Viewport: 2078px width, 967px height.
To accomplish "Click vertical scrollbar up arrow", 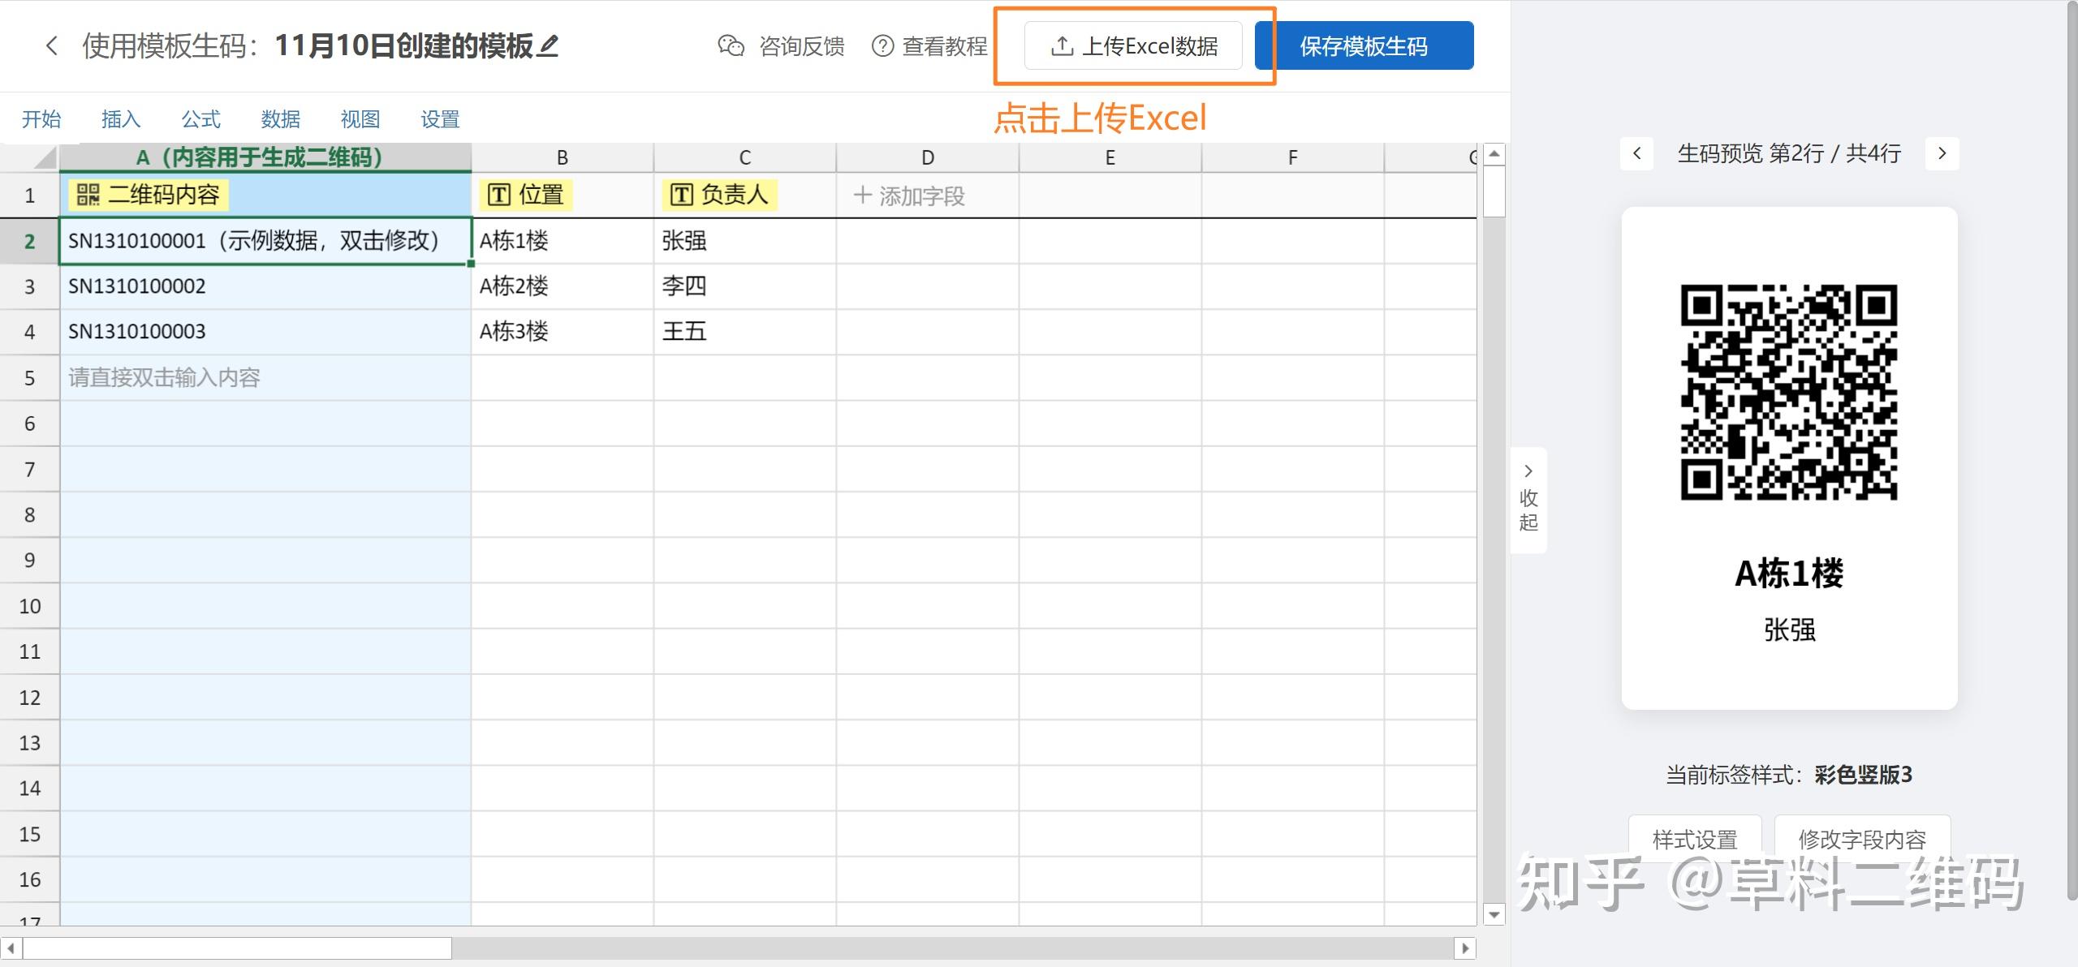I will tap(1494, 153).
